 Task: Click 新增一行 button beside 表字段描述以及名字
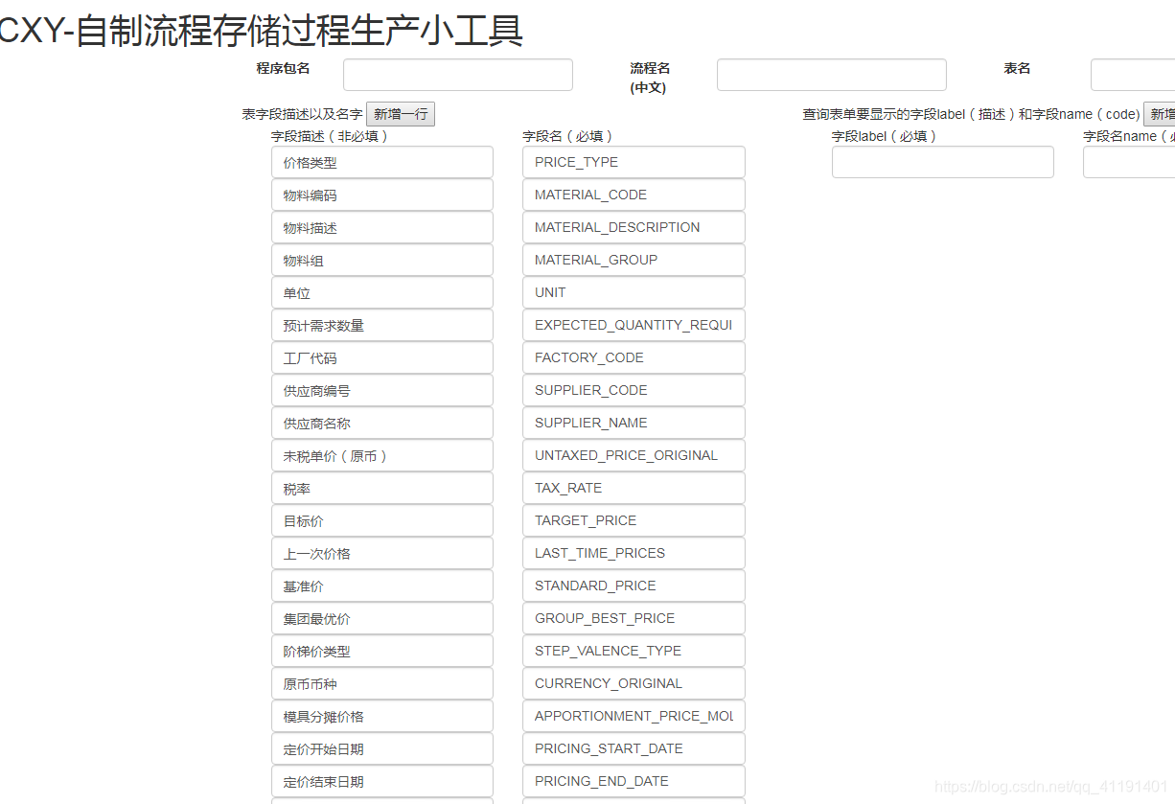click(x=401, y=114)
